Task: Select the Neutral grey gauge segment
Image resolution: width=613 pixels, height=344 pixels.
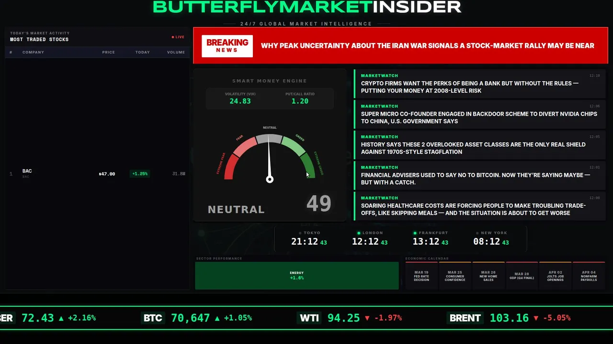Action: 269,139
